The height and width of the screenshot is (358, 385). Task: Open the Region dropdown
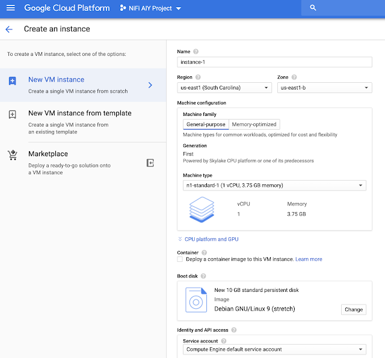coord(225,88)
